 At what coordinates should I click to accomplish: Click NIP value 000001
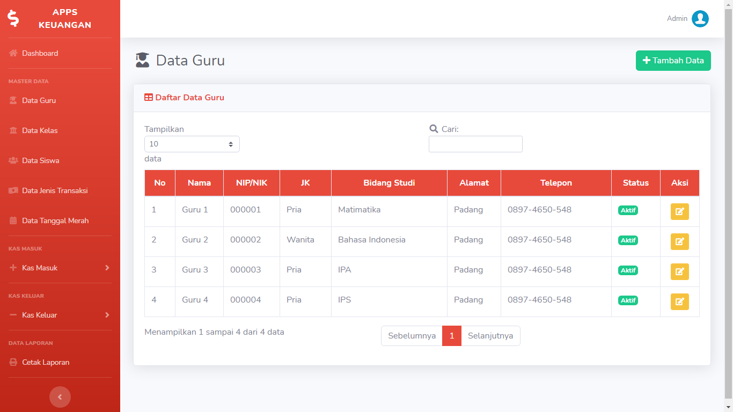(246, 210)
